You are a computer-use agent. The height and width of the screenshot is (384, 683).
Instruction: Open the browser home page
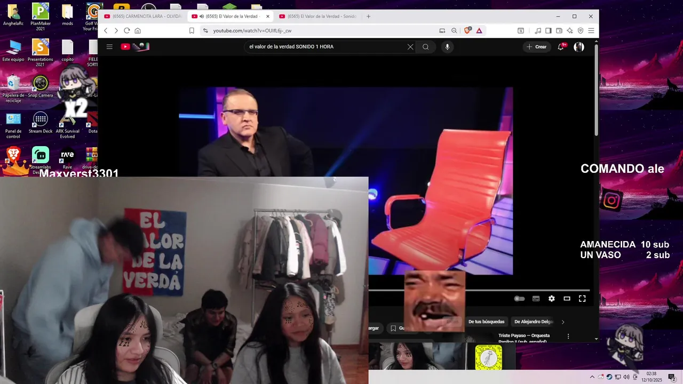(x=138, y=31)
